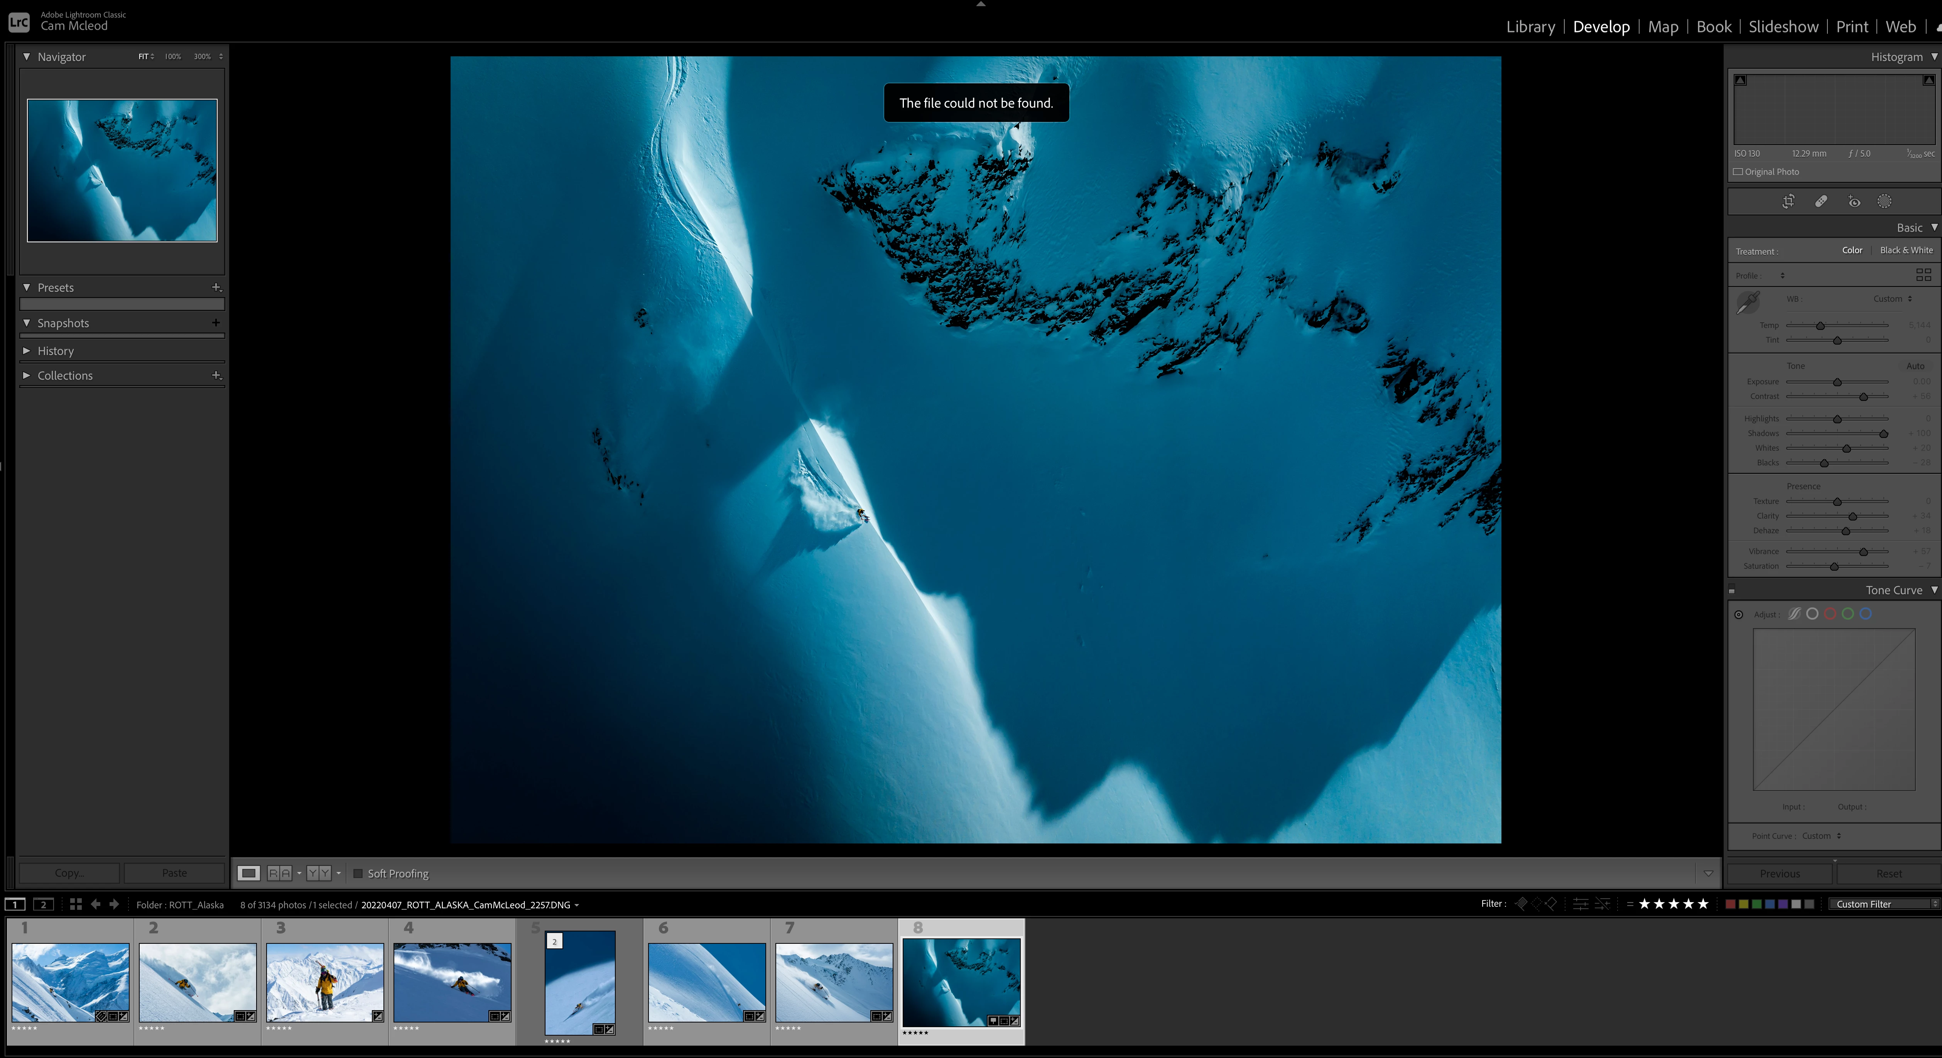Click the Exposure slider handle
Image resolution: width=1942 pixels, height=1058 pixels.
(x=1837, y=382)
